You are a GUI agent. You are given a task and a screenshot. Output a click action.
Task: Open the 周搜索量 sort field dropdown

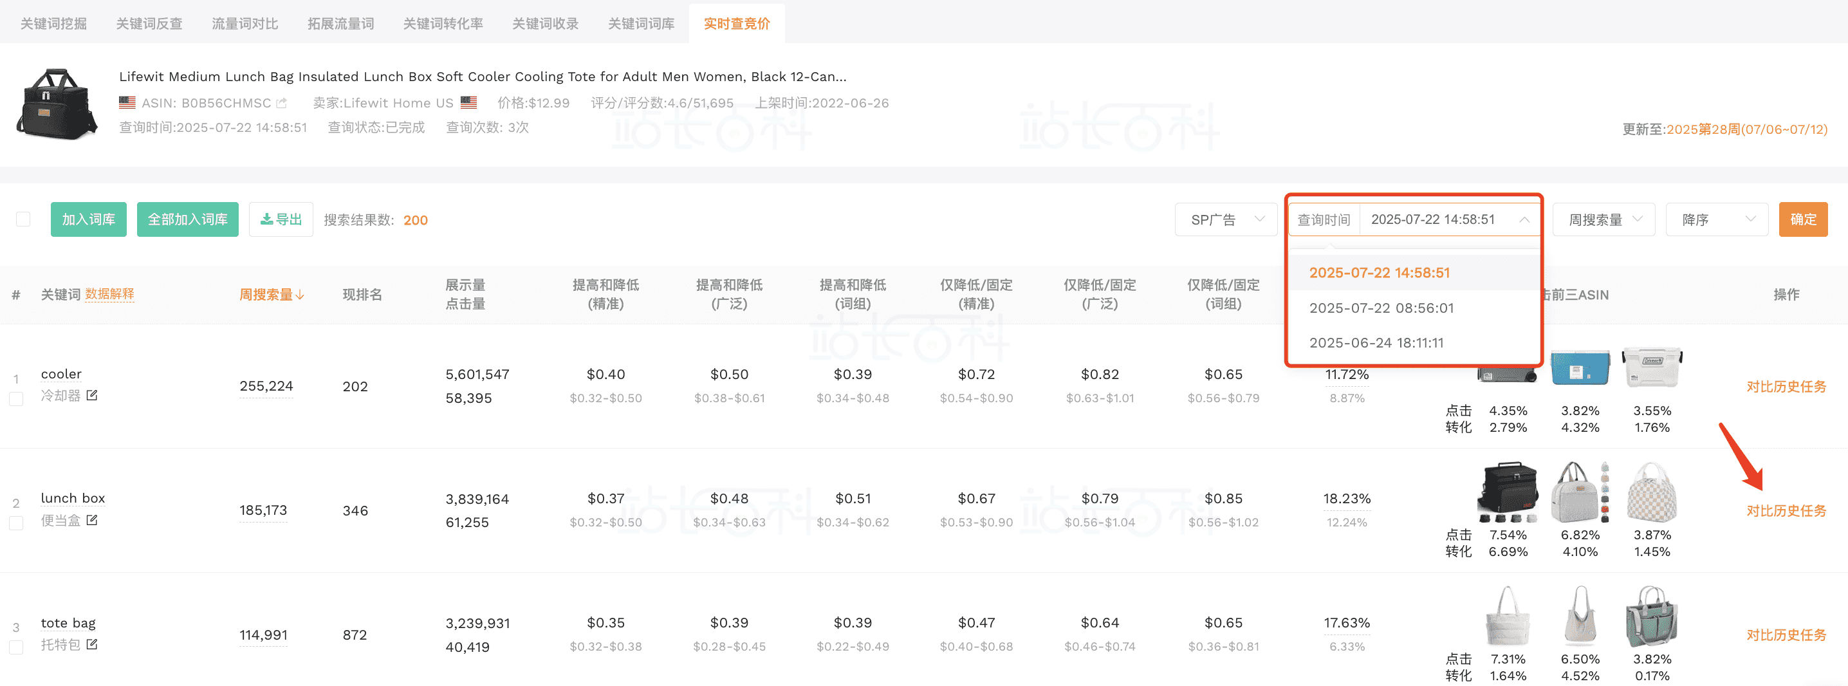coord(1603,219)
